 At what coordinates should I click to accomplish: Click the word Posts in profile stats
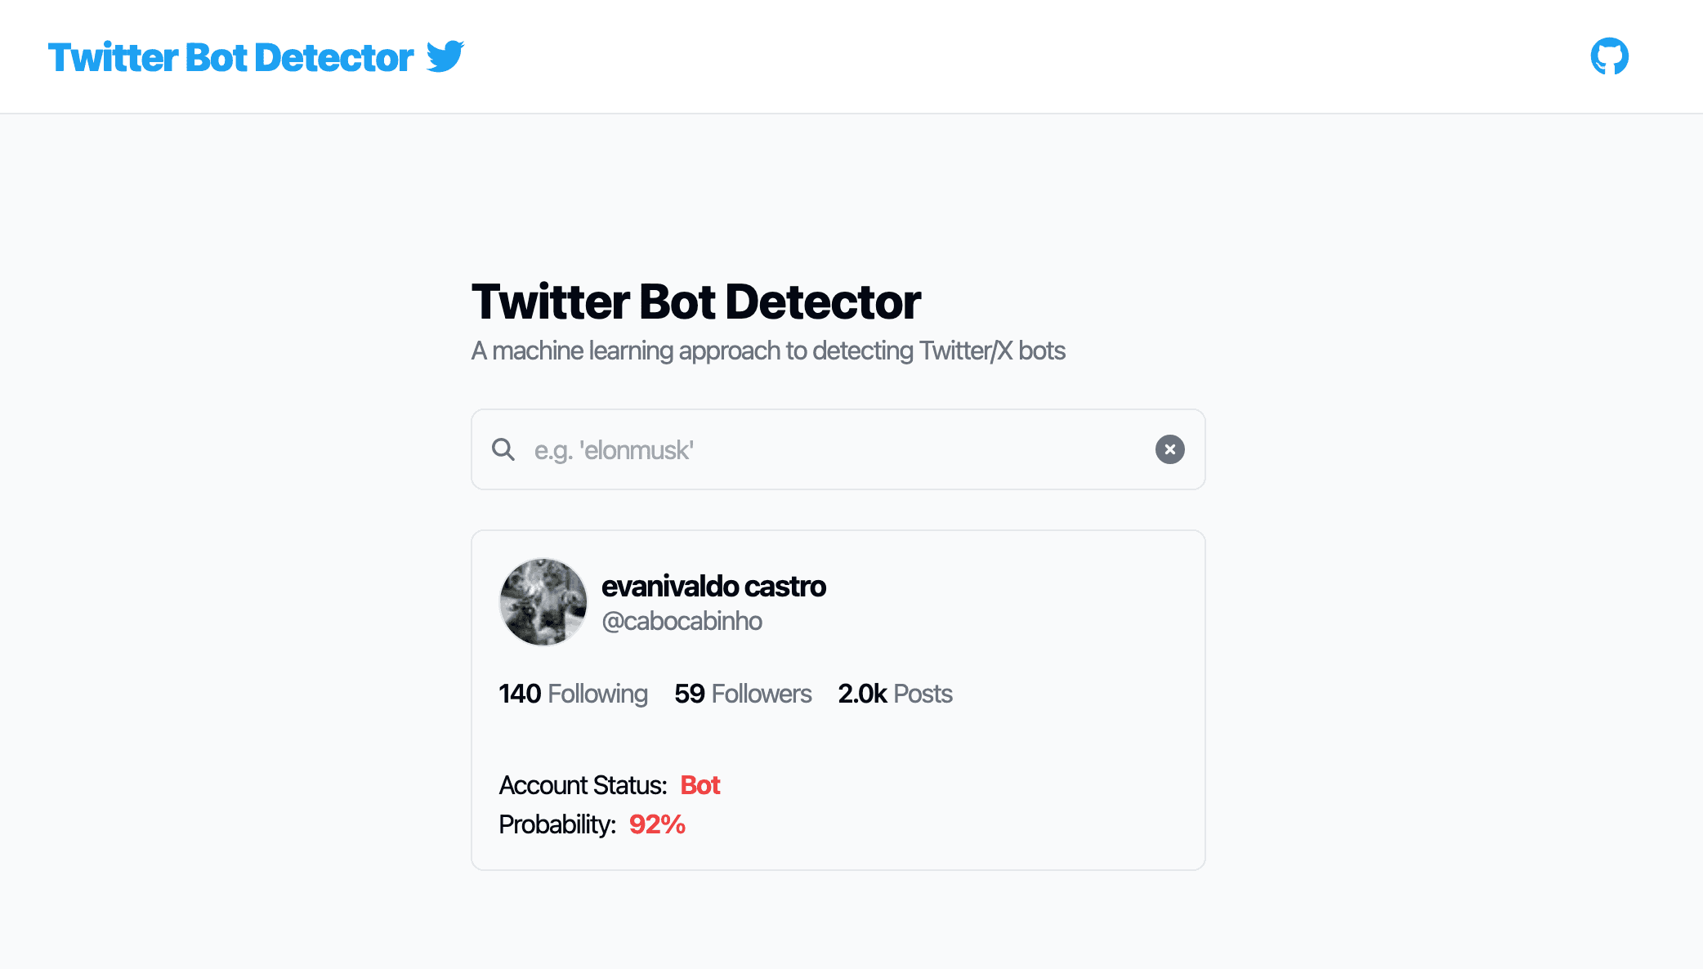[923, 694]
